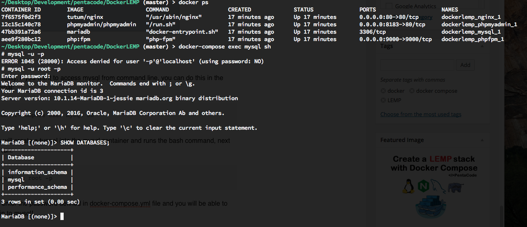
Task: Focus the tag name input field
Action: (417, 65)
